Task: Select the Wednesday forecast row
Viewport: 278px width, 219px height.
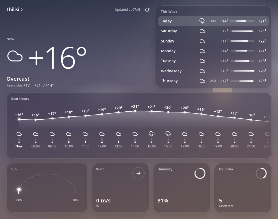Action: (214, 71)
